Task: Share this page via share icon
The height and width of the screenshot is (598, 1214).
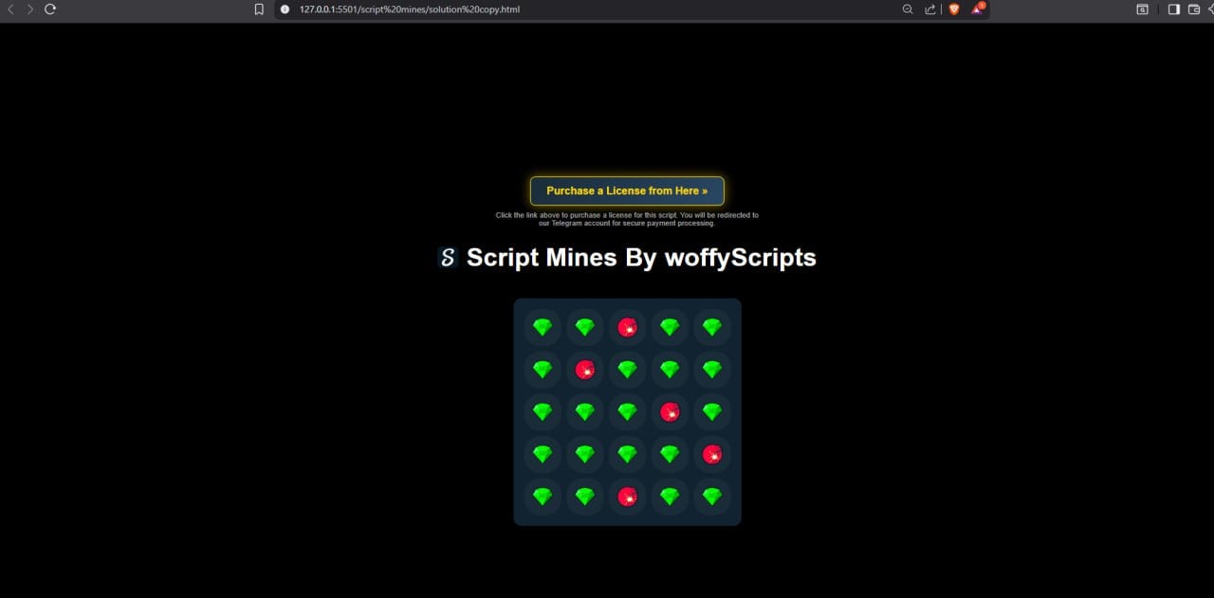Action: (x=930, y=9)
